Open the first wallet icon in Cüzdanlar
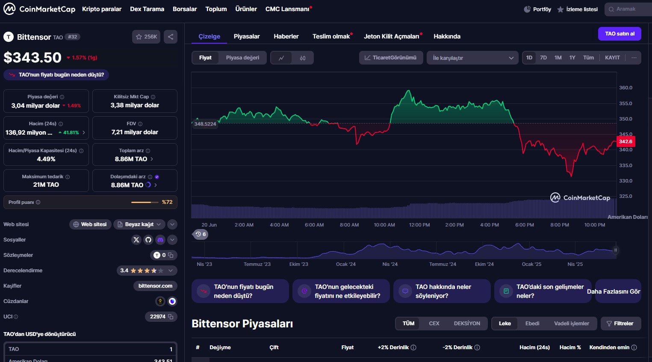 point(160,301)
